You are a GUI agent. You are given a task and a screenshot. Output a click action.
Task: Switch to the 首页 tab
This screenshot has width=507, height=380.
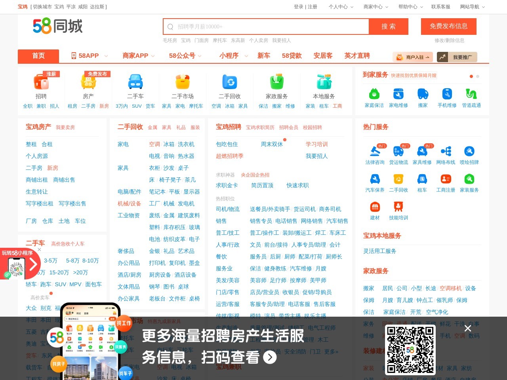[x=38, y=56]
